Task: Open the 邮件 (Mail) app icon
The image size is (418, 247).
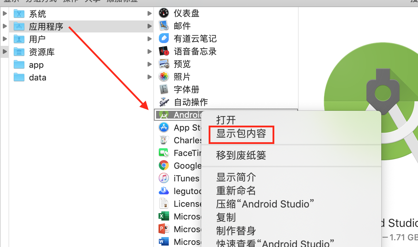Action: 163,26
